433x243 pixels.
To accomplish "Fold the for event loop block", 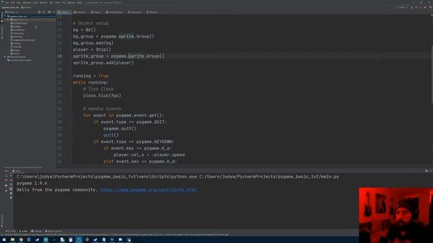I will pos(71,115).
